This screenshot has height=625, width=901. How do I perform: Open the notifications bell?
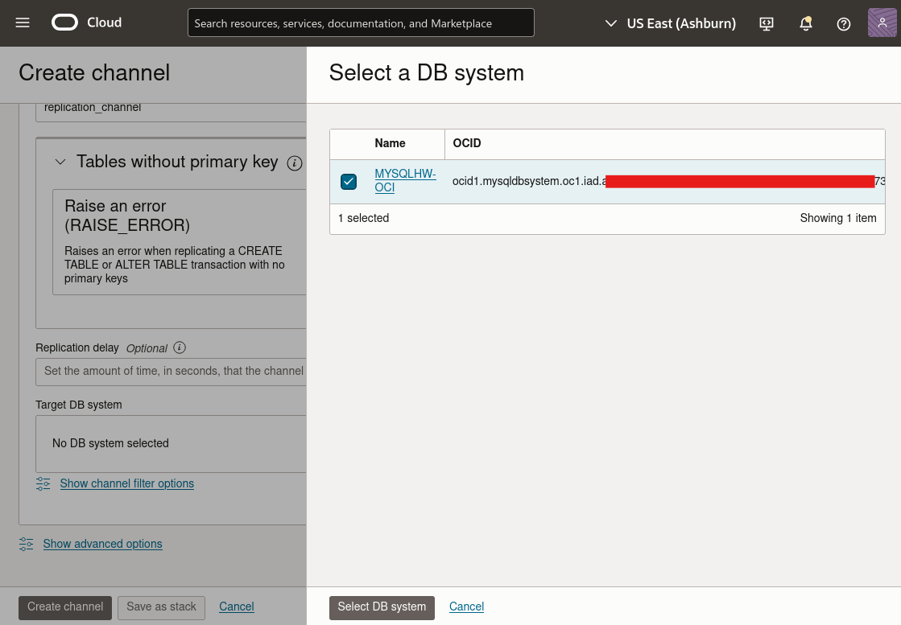coord(805,23)
